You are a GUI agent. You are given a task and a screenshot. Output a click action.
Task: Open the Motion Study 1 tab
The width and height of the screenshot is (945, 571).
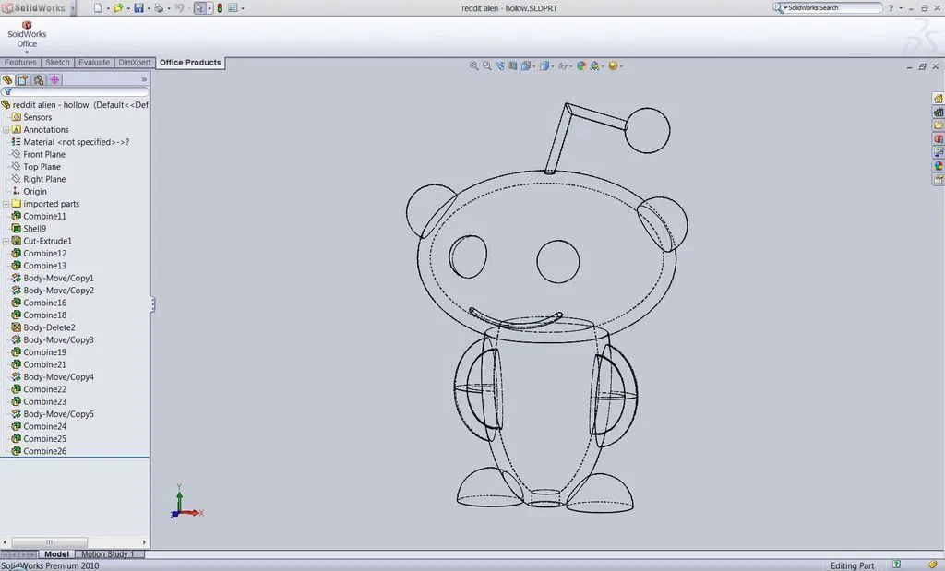(109, 553)
